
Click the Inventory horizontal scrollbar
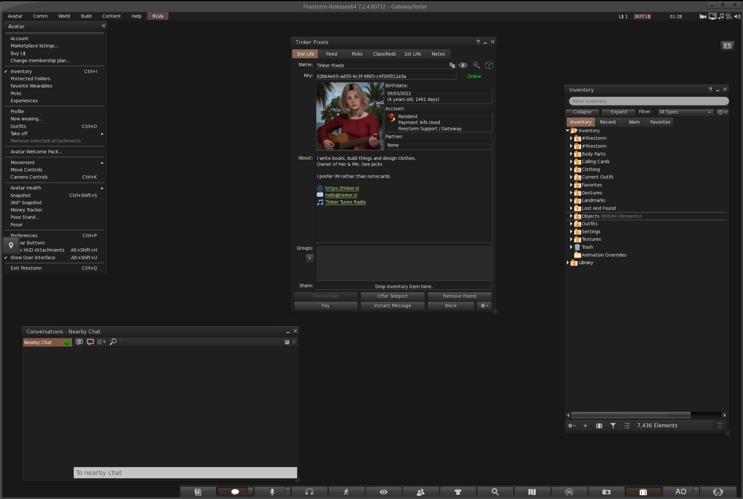point(630,415)
